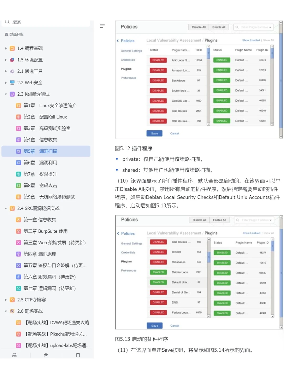The width and height of the screenshot is (284, 379).
Task: Collapse the 2.6 靶场实战 section
Action: [6, 311]
